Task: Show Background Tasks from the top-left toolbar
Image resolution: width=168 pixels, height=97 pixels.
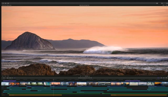Action: click(8, 3)
